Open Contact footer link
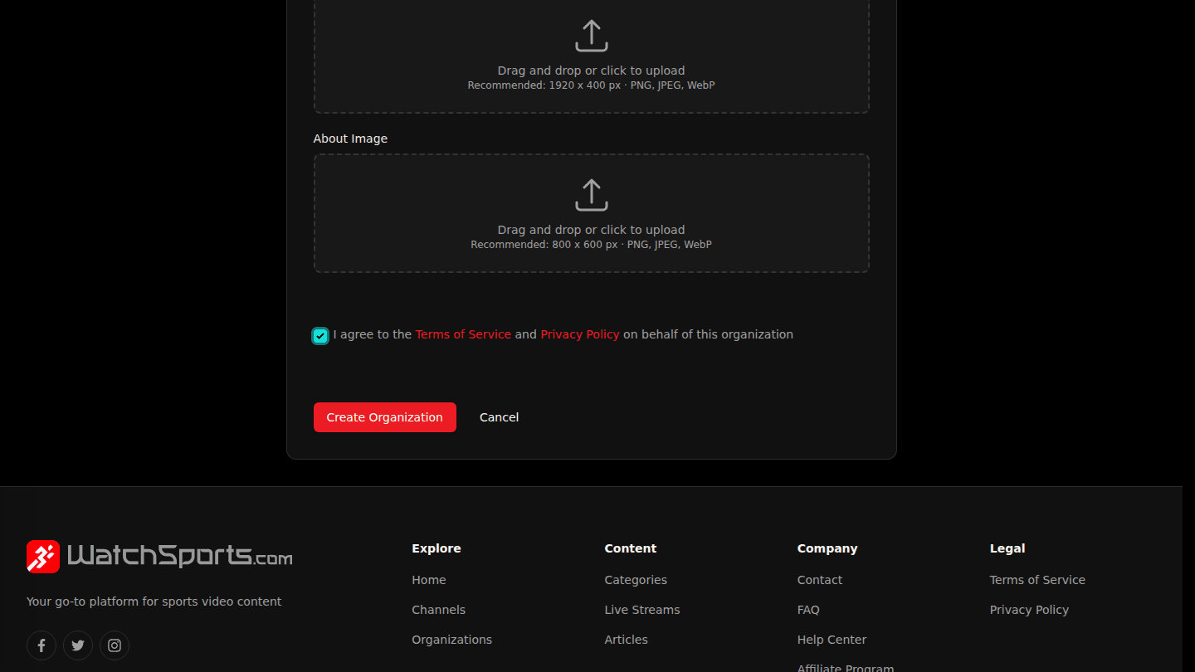 820,580
